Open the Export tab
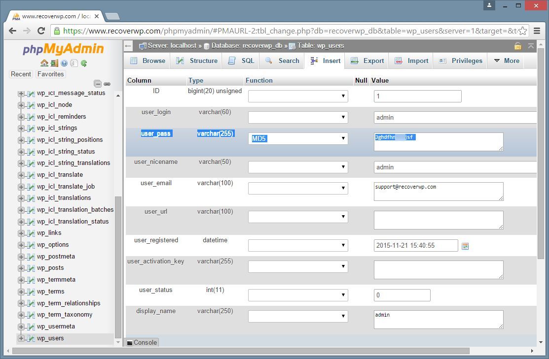 pos(367,61)
